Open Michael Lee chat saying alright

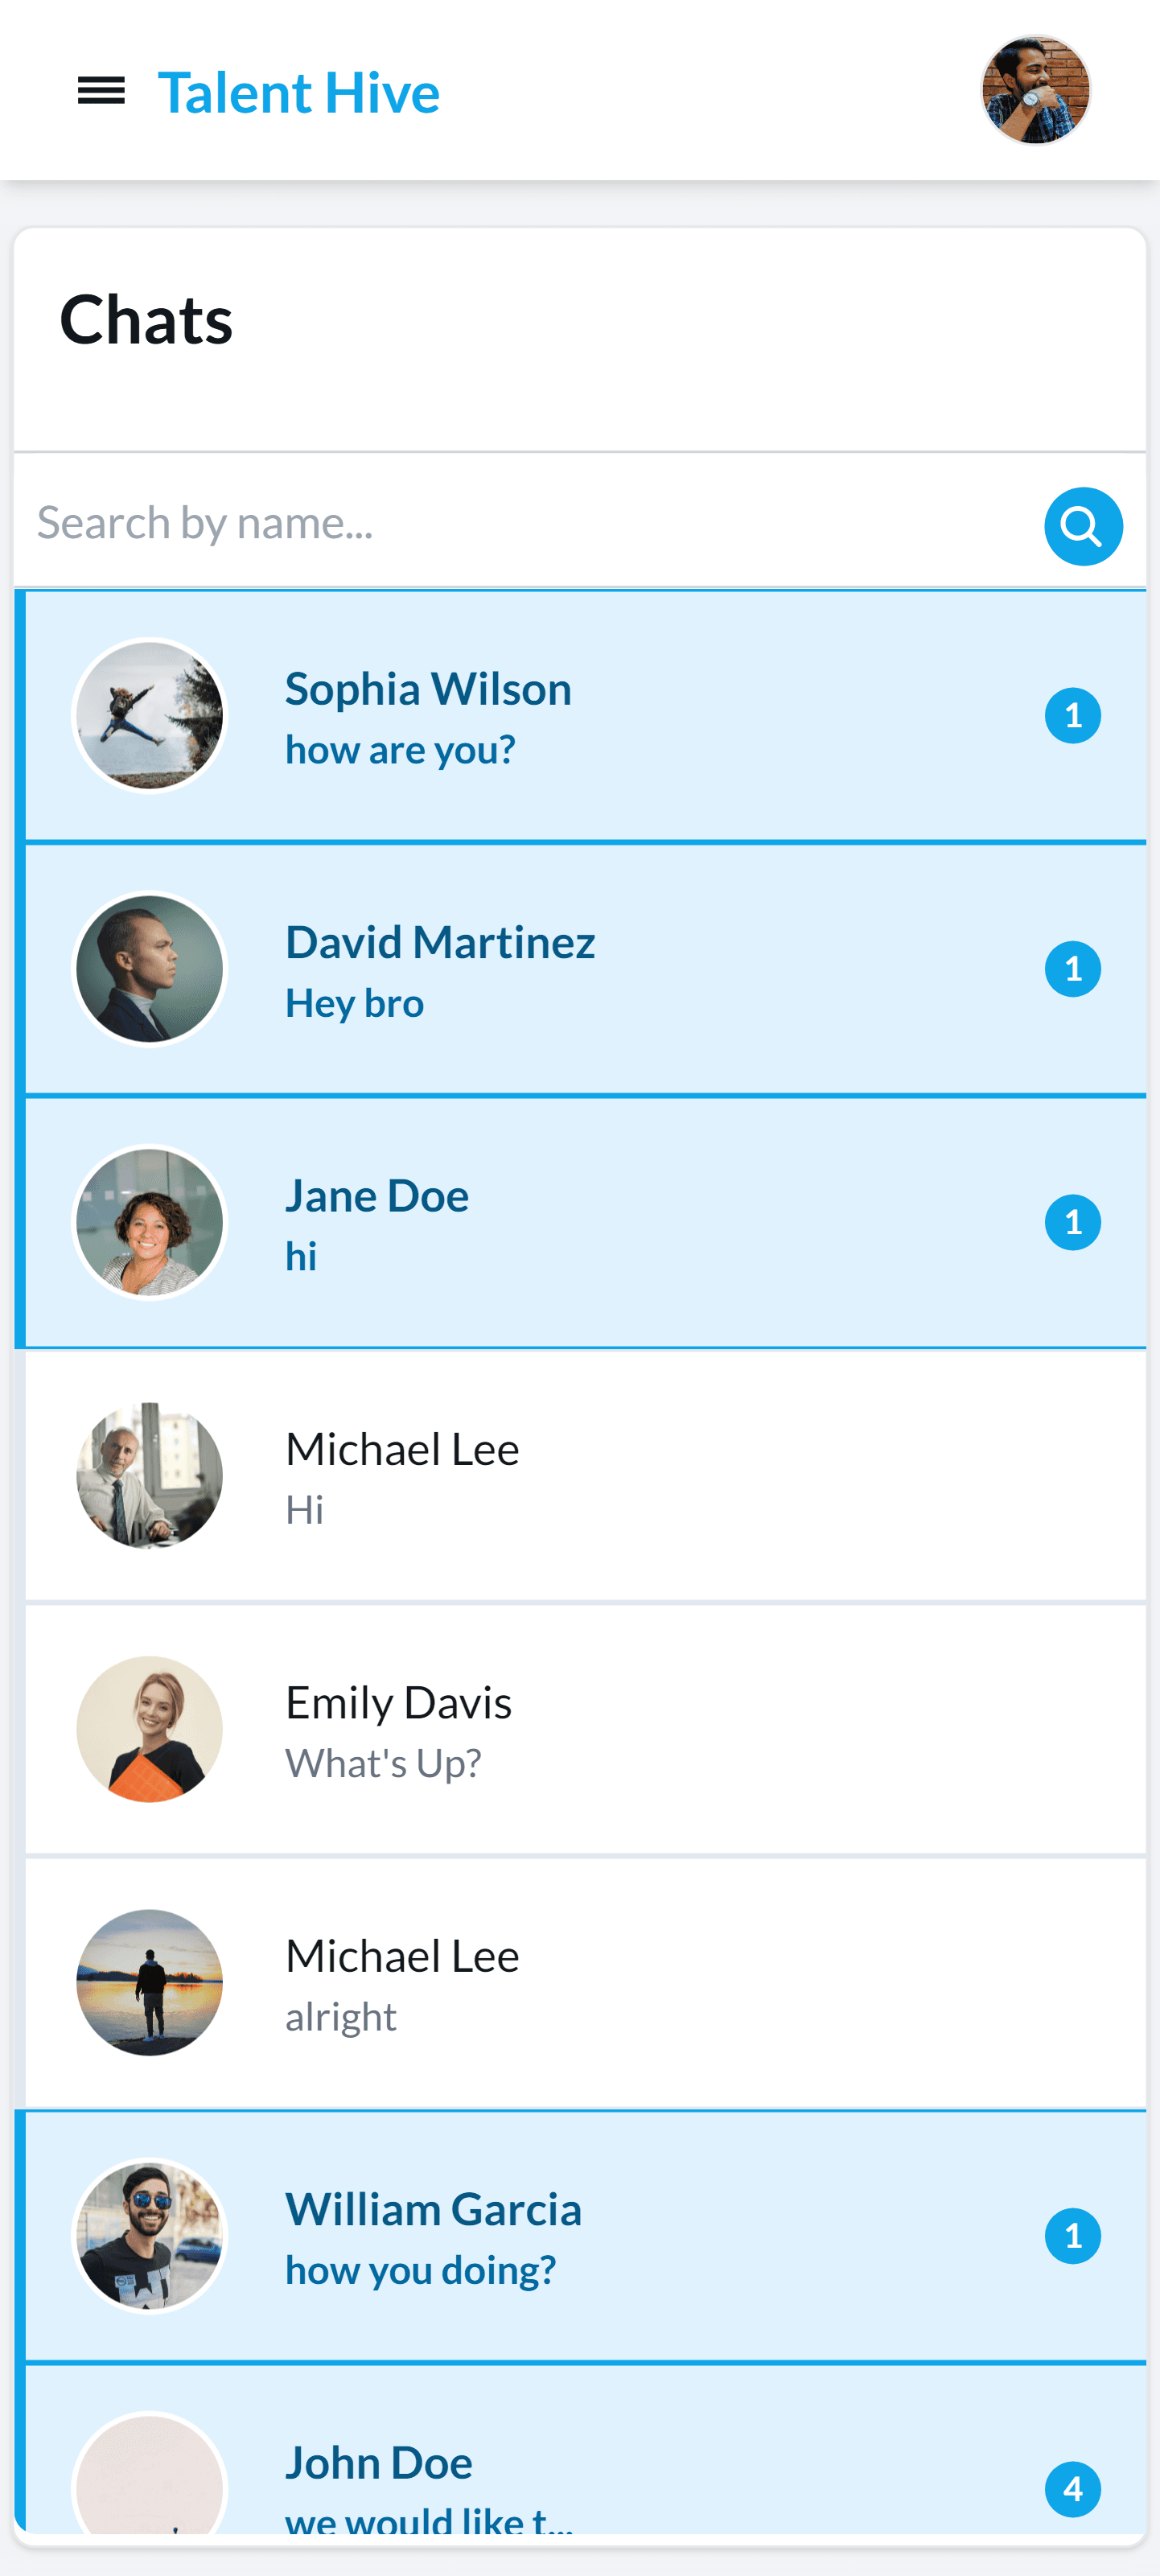(581, 1982)
